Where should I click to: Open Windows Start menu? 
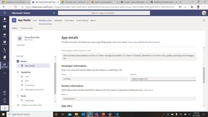pyautogui.click(x=3, y=114)
